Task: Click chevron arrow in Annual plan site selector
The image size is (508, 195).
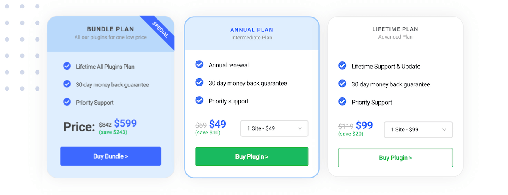Action: pyautogui.click(x=300, y=128)
